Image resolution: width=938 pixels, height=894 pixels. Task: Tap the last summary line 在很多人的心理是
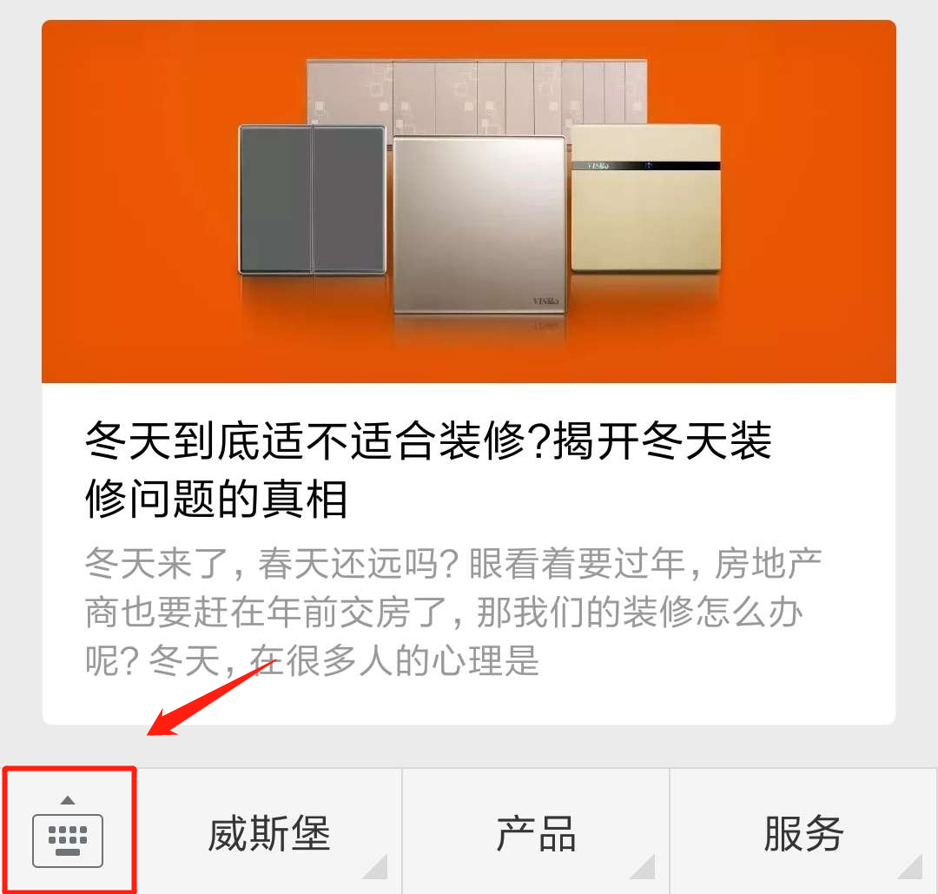click(x=394, y=660)
